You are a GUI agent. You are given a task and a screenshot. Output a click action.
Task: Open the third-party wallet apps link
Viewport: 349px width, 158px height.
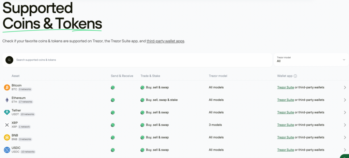pos(165,41)
